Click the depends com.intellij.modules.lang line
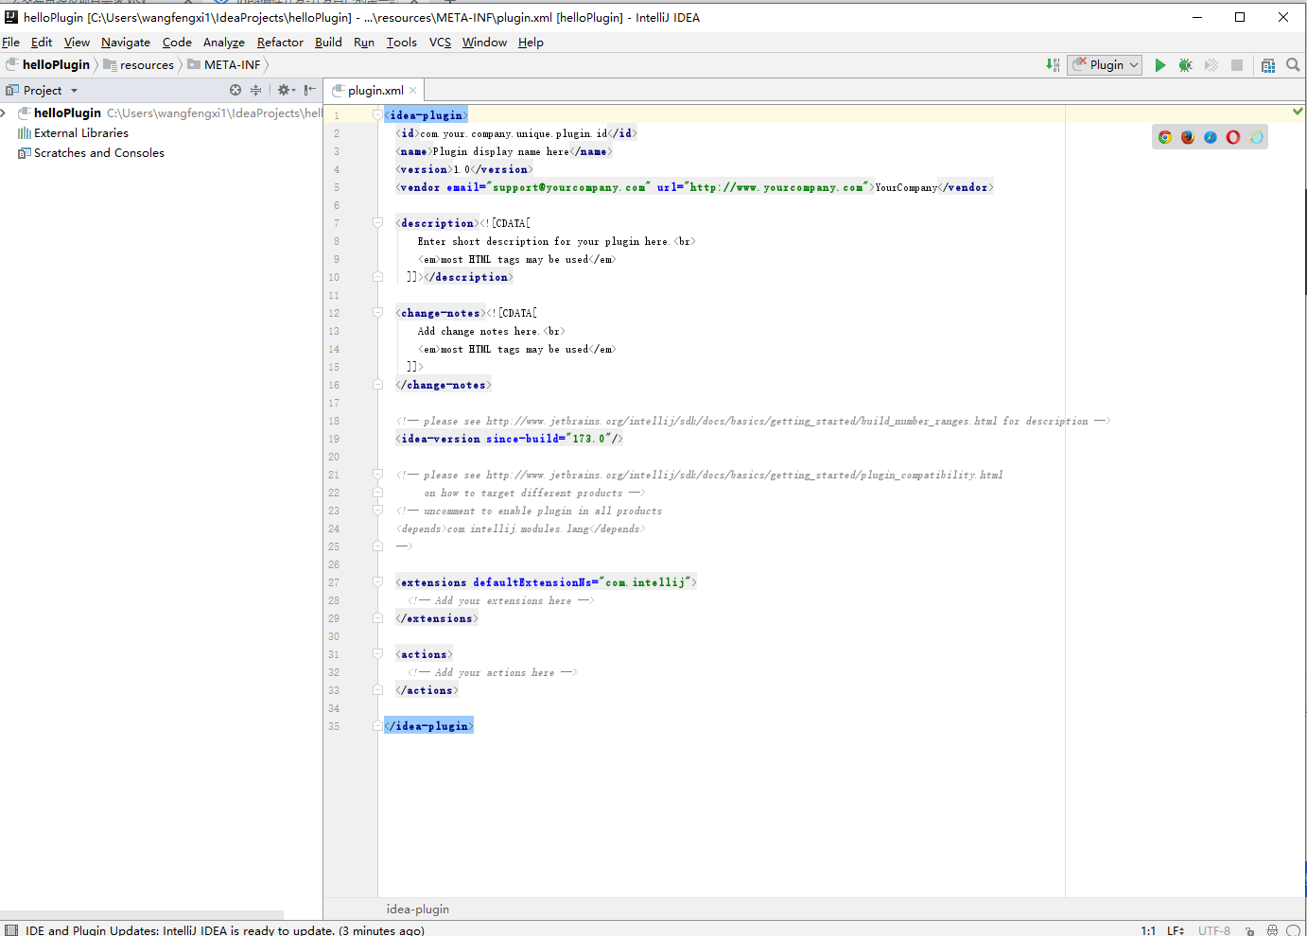Viewport: 1307px width, 936px height. 521,529
